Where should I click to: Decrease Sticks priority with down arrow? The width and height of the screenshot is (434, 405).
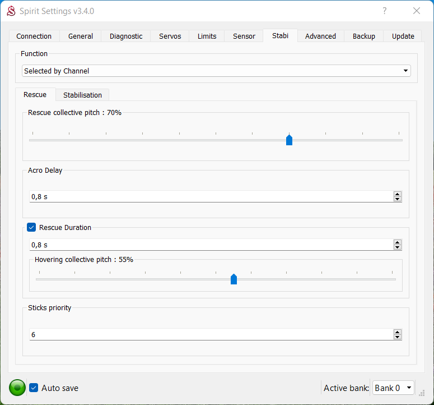(397, 337)
